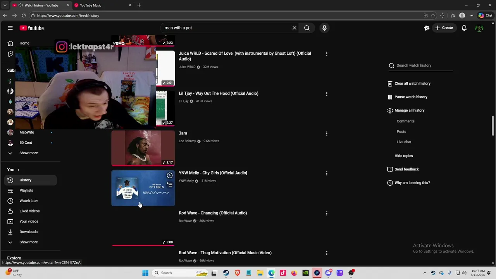
Task: Click the address bar URL
Action: click(x=68, y=15)
